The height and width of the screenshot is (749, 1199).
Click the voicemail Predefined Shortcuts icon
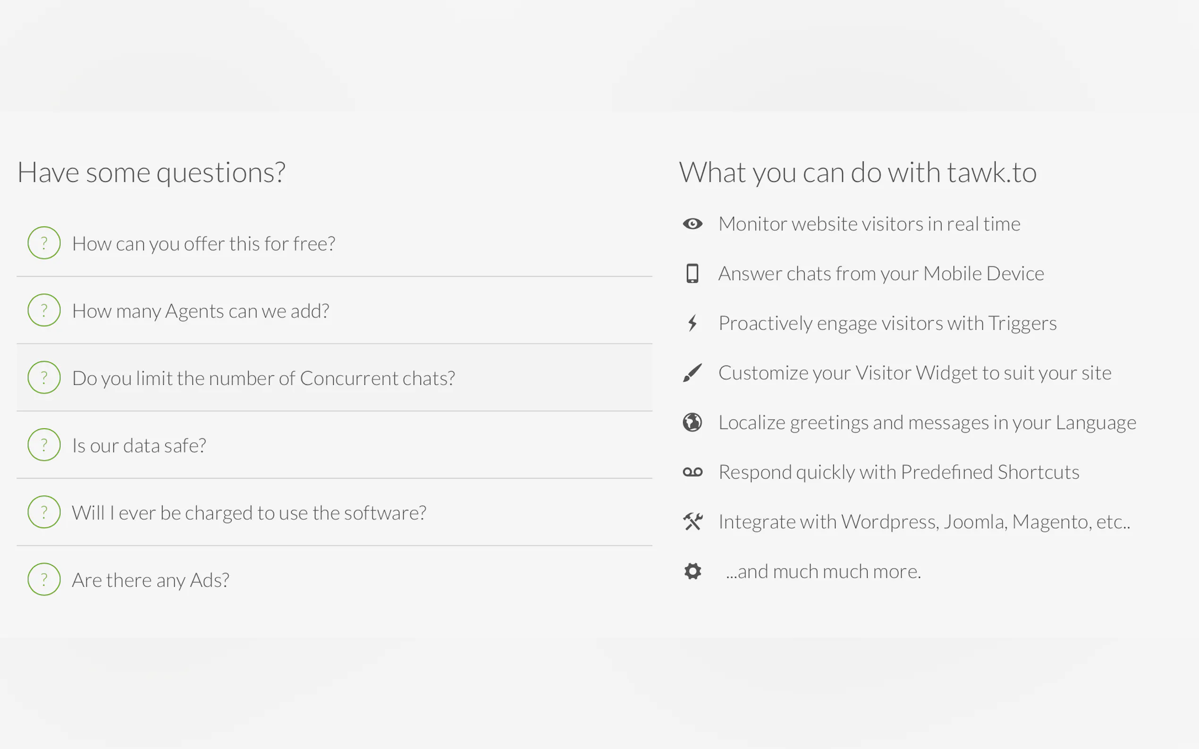(x=692, y=472)
